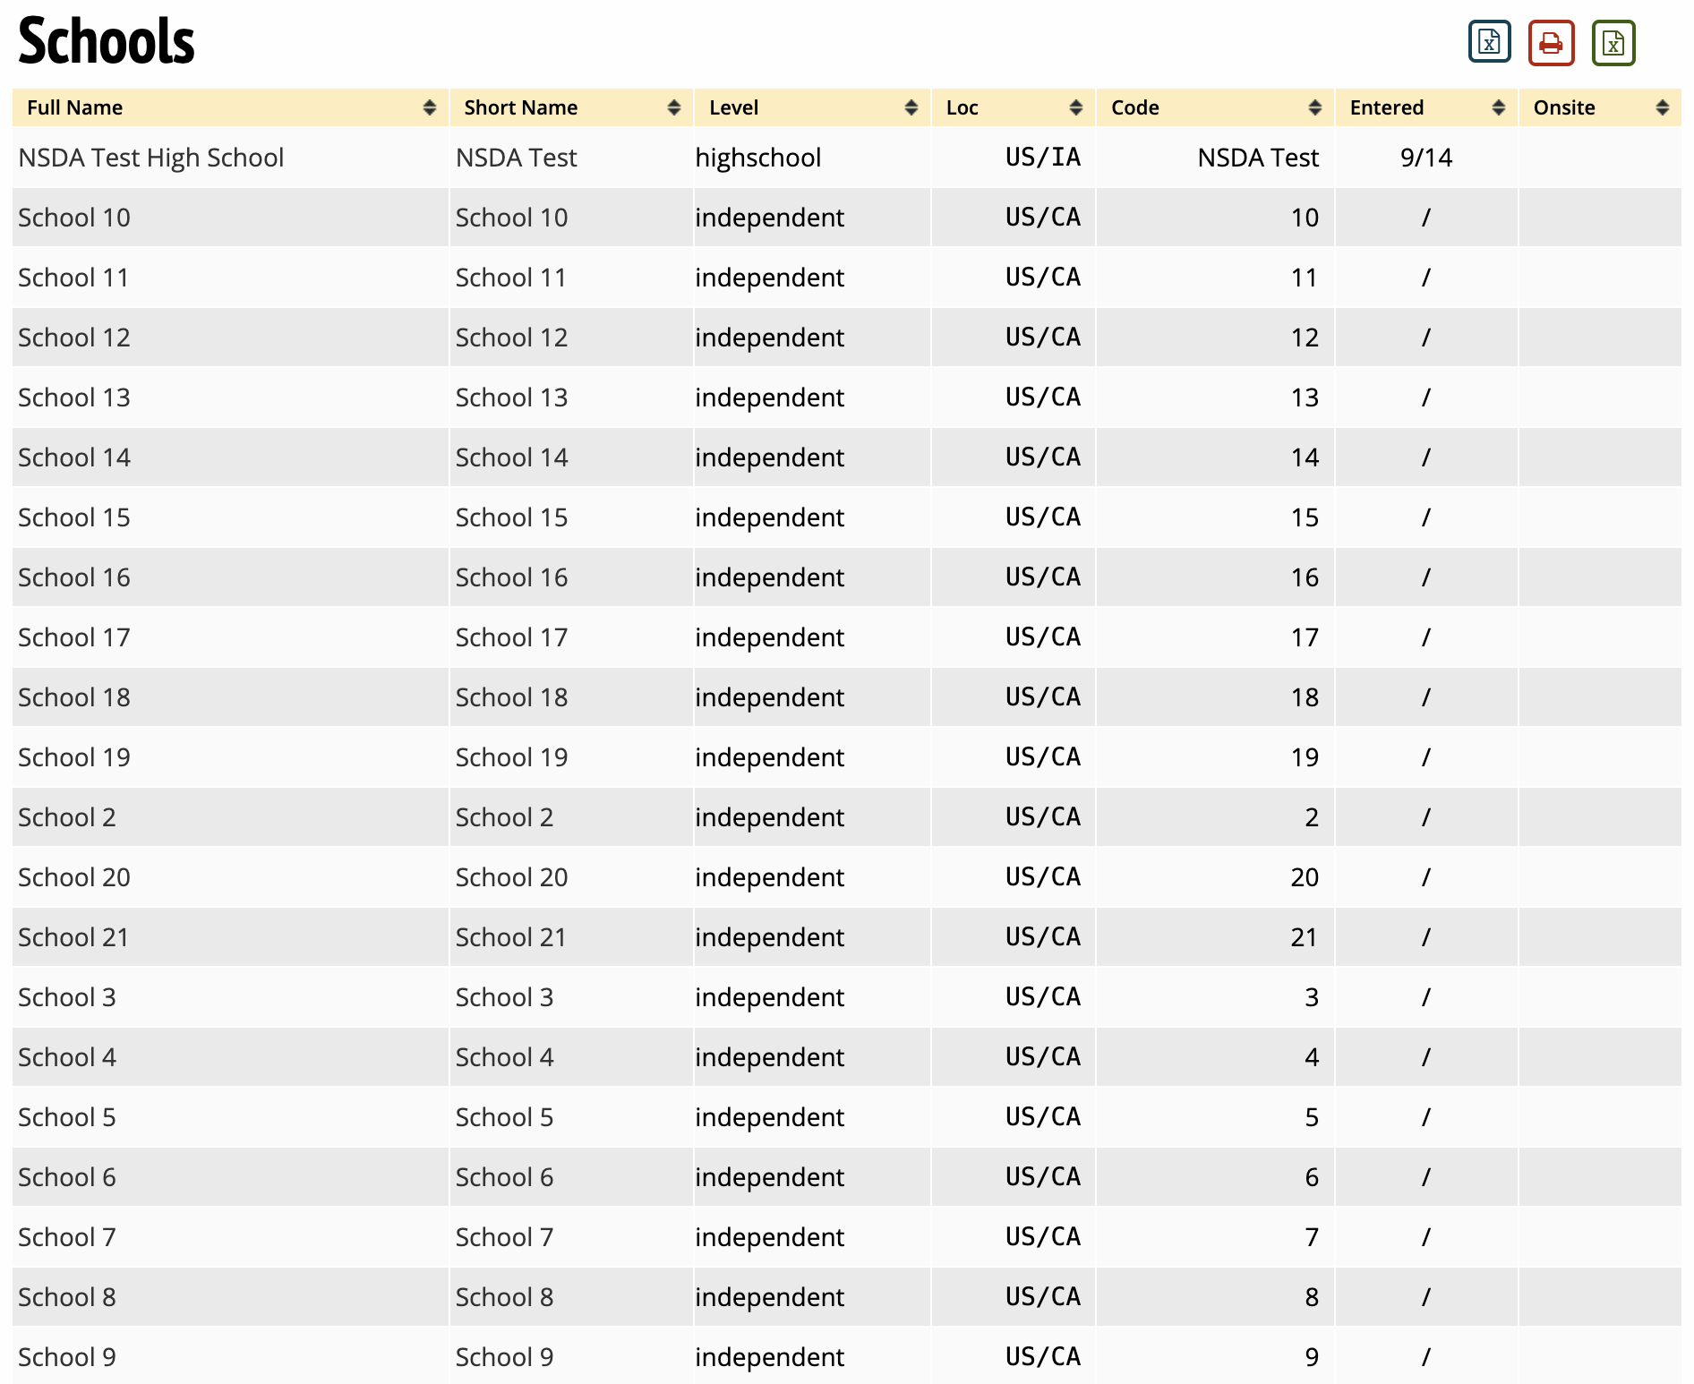This screenshot has height=1384, width=1694.
Task: Click the blue spreadsheet export icon
Action: point(1489,42)
